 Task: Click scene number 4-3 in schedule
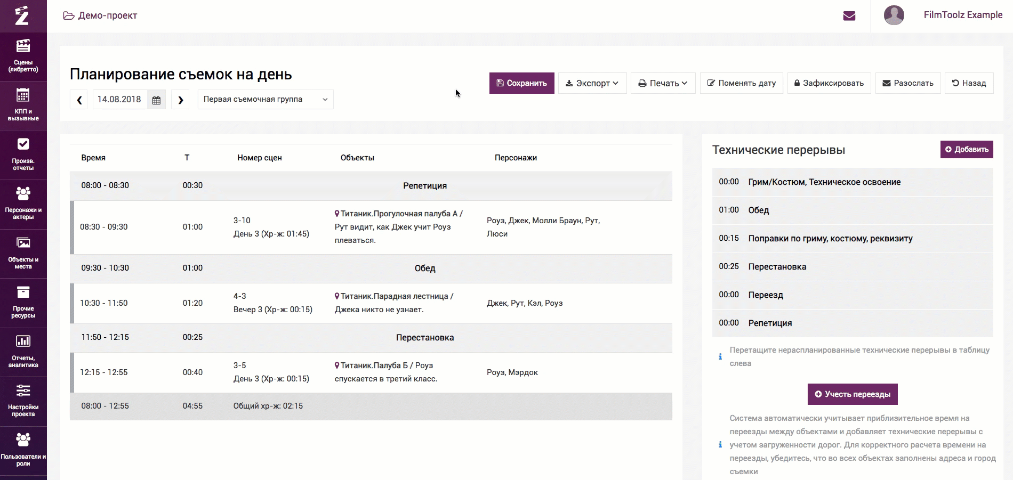click(x=240, y=296)
